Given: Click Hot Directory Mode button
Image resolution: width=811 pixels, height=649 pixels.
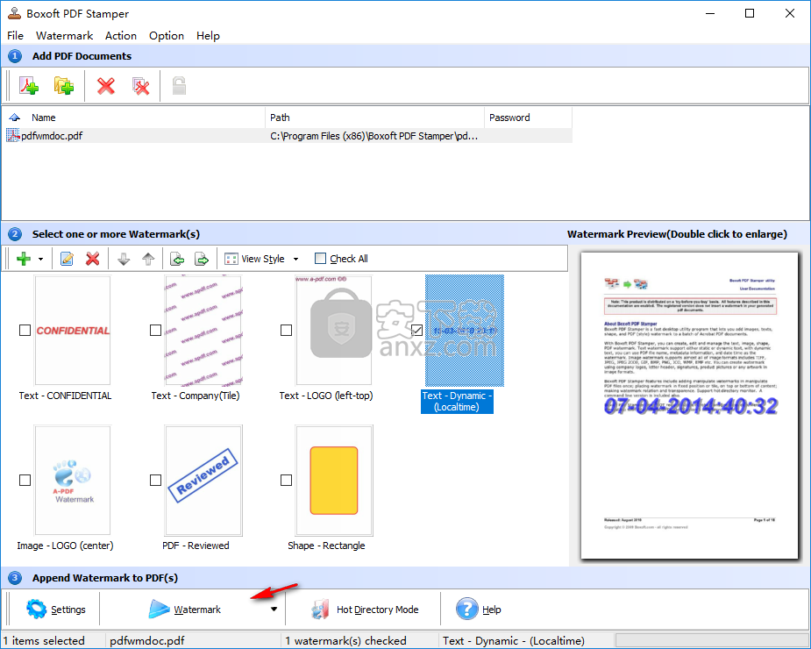Looking at the screenshot, I should [x=365, y=610].
